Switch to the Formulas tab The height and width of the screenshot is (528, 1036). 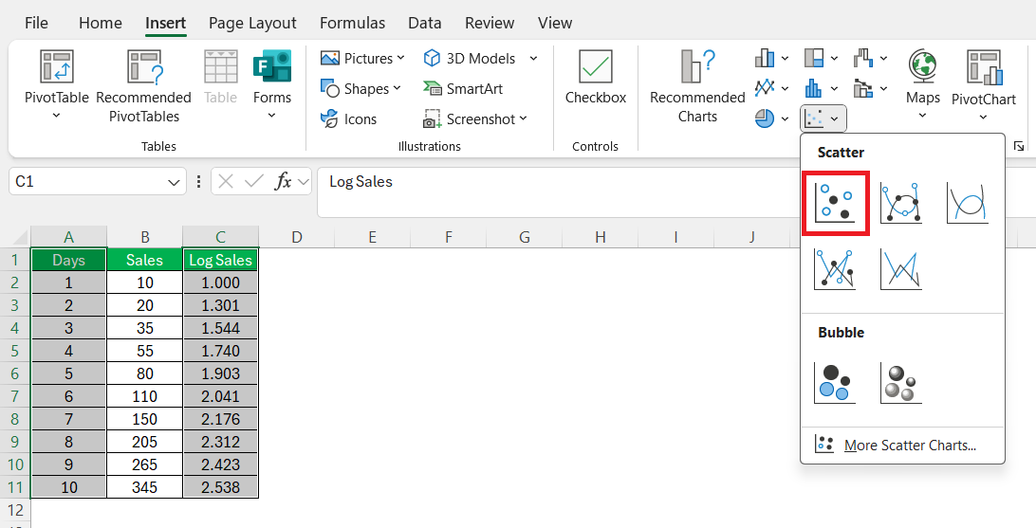tap(352, 23)
